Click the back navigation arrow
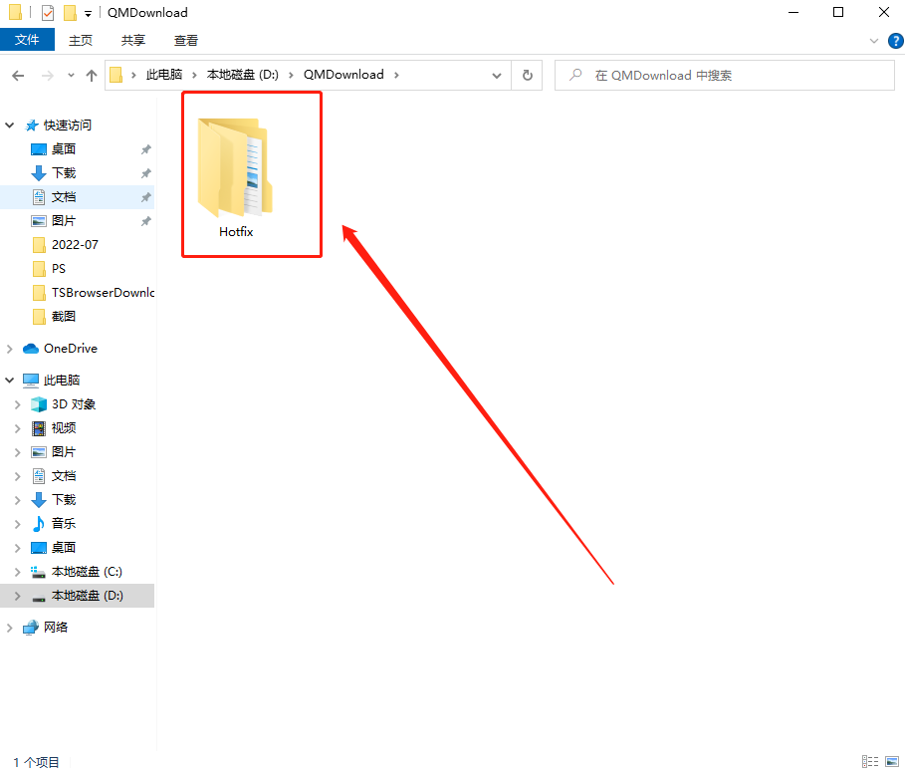 (20, 74)
